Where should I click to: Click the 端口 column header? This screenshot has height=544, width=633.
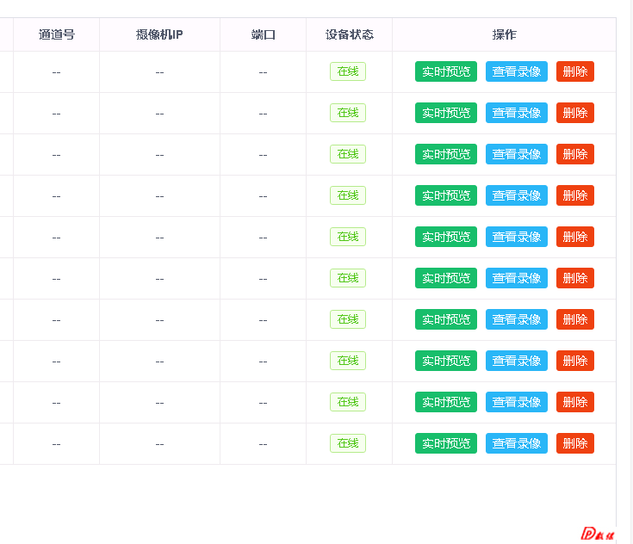click(x=263, y=34)
